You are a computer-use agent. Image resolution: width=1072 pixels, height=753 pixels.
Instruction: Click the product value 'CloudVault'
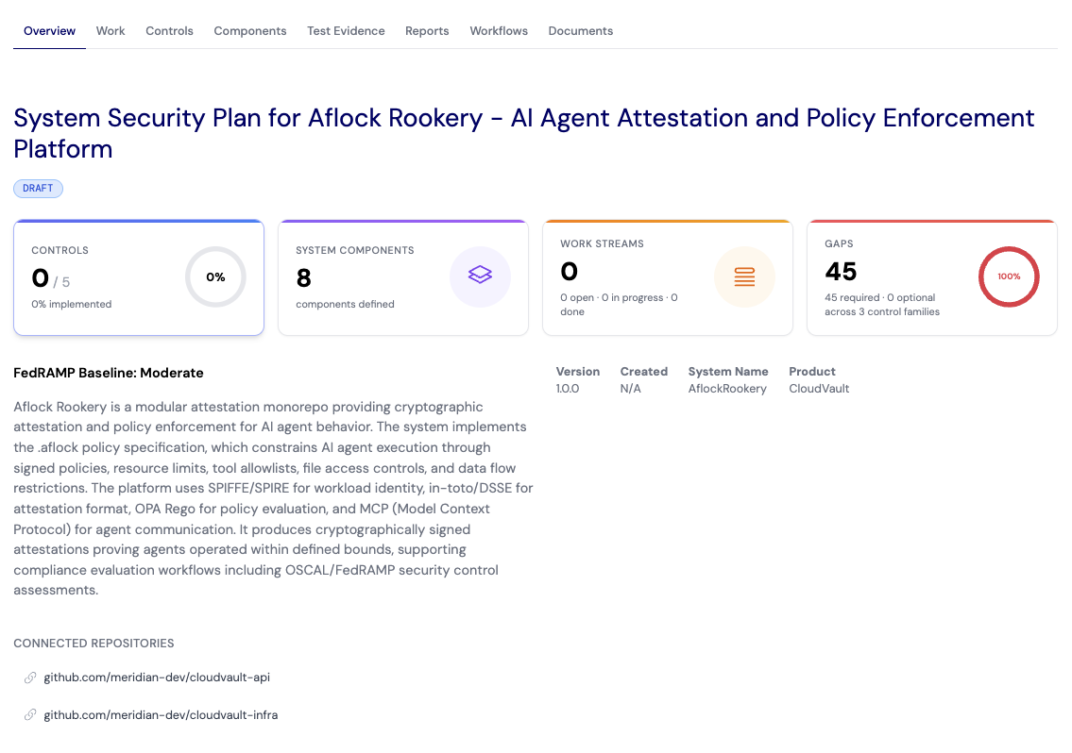click(819, 388)
